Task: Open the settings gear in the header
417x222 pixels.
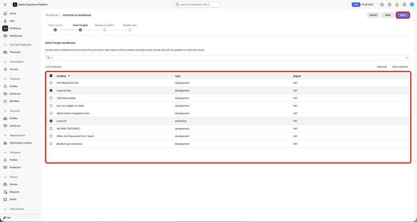Action: click(x=382, y=4)
